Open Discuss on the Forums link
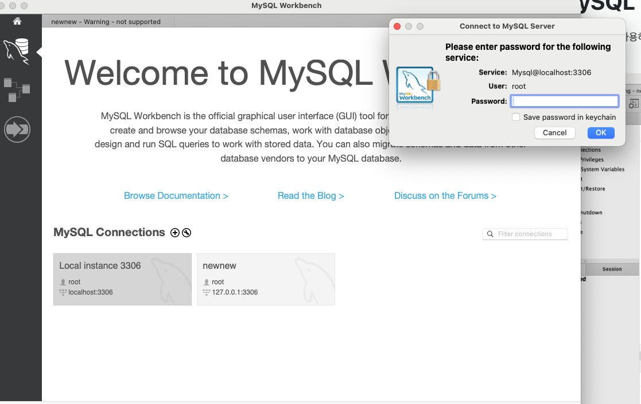 pos(445,196)
